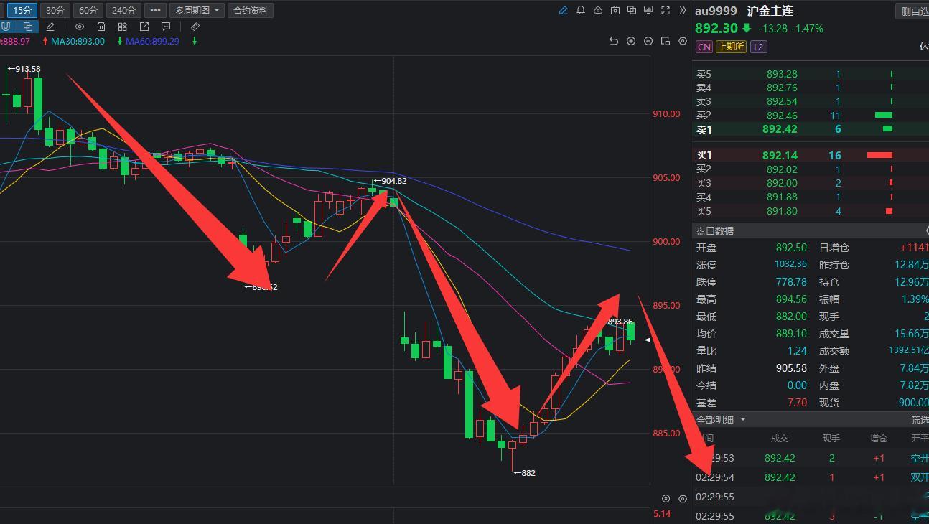Enter fullscreen with the expand icon
This screenshot has width=929, height=524.
coord(666,10)
